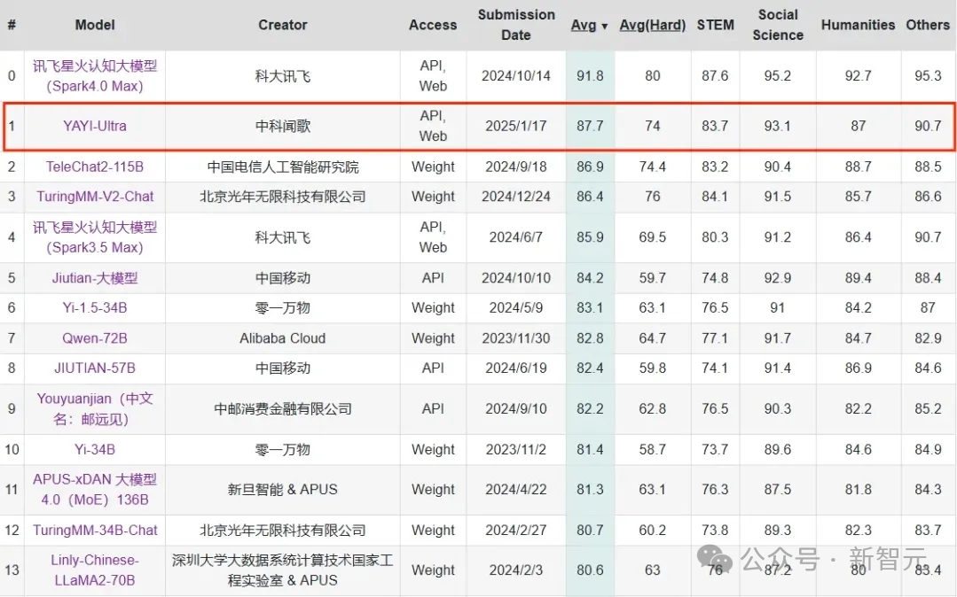Select Alibaba Cloud creator cell
Image resolution: width=957 pixels, height=597 pixels.
pyautogui.click(x=283, y=338)
